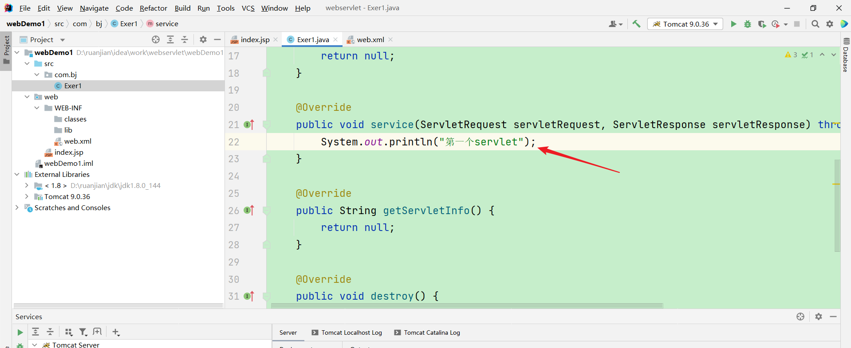Image resolution: width=851 pixels, height=348 pixels.
Task: Click override gutter icon on line 26
Action: click(x=249, y=210)
